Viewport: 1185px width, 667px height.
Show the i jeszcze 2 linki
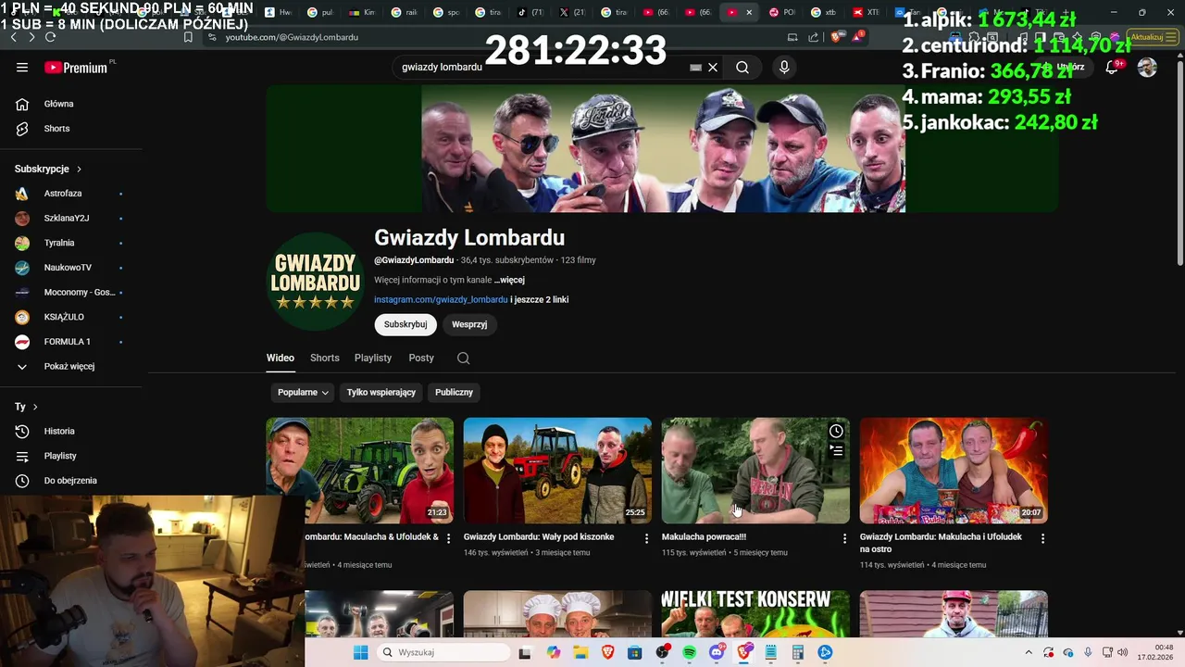click(540, 300)
